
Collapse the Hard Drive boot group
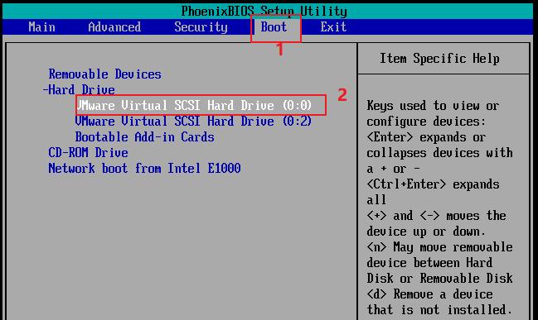79,90
